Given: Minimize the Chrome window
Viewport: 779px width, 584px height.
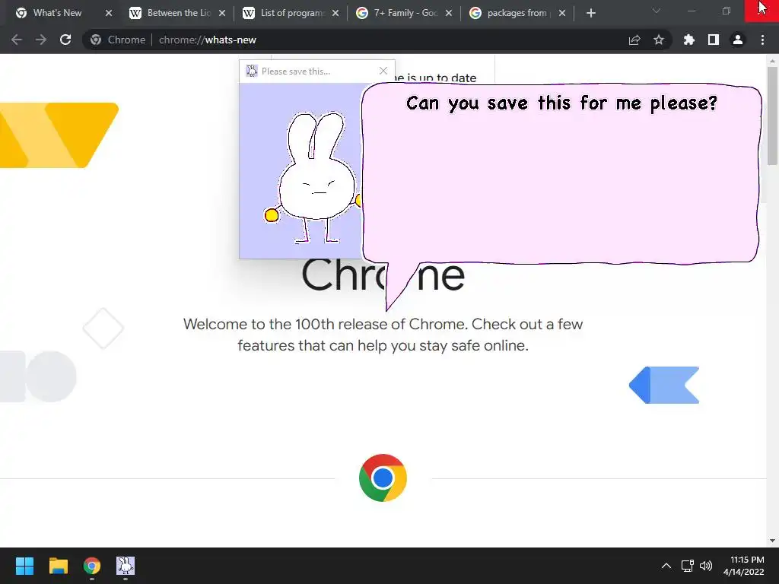Looking at the screenshot, I should point(691,11).
